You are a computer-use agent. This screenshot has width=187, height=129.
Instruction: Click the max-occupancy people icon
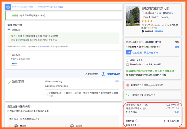coord(127,64)
